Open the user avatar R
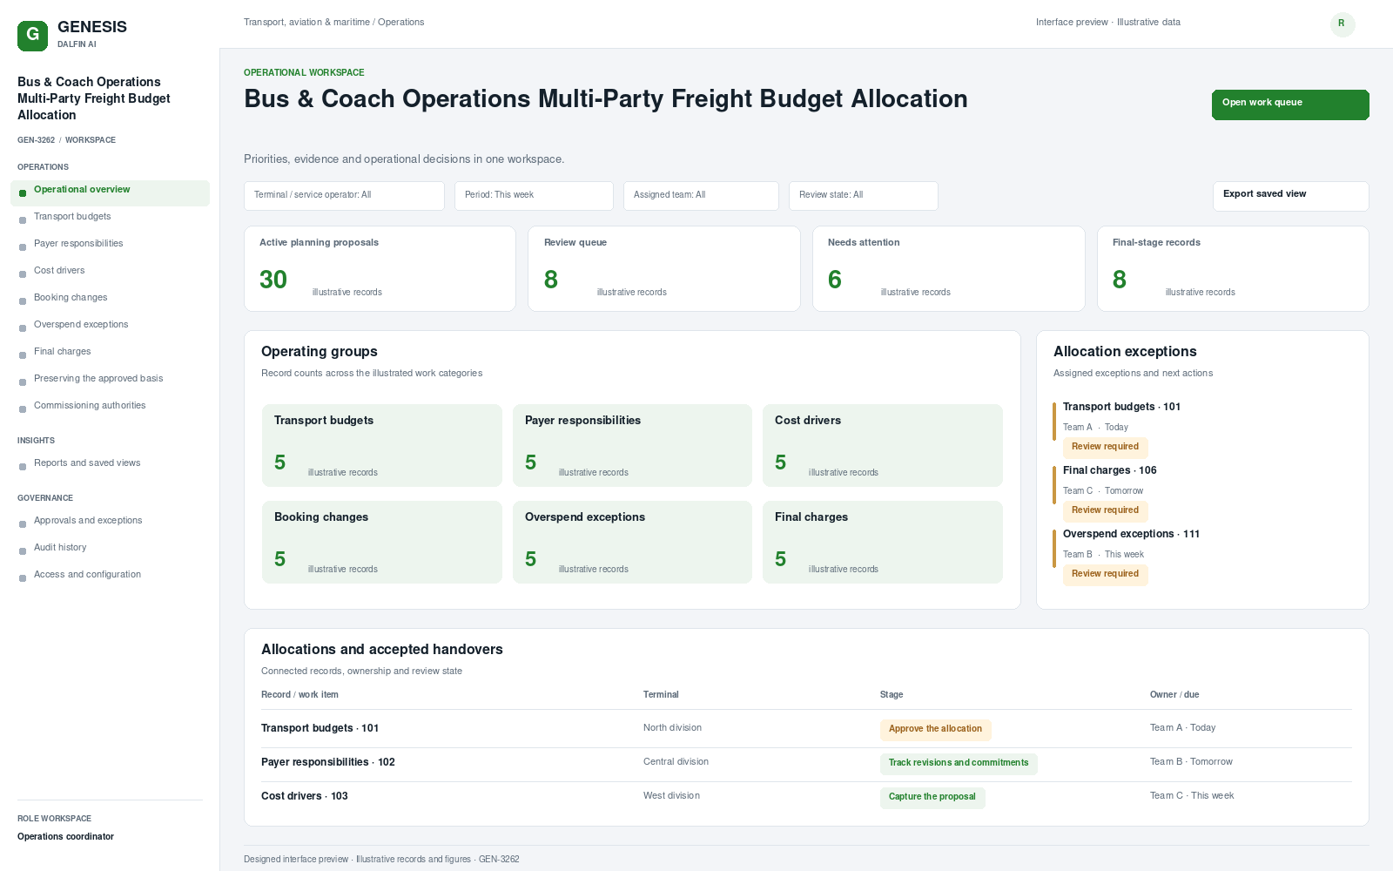Screen dimensions: 1393x871 point(1343,24)
